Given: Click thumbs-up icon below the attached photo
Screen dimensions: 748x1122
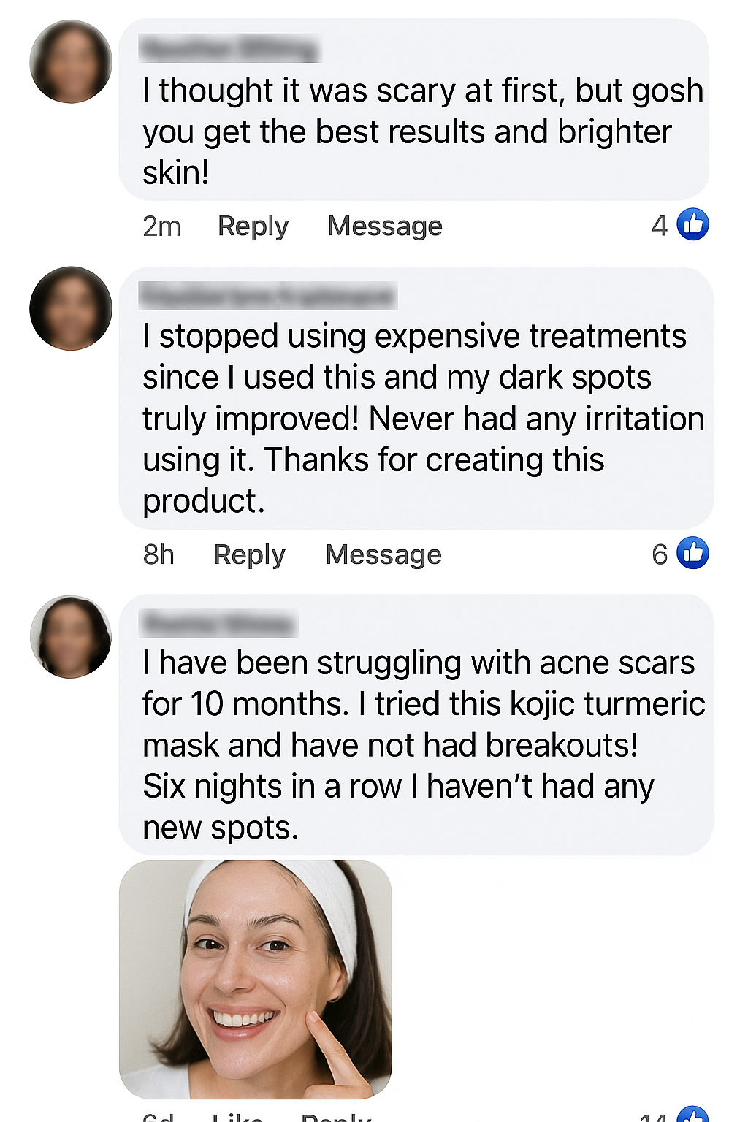Looking at the screenshot, I should tap(692, 1115).
